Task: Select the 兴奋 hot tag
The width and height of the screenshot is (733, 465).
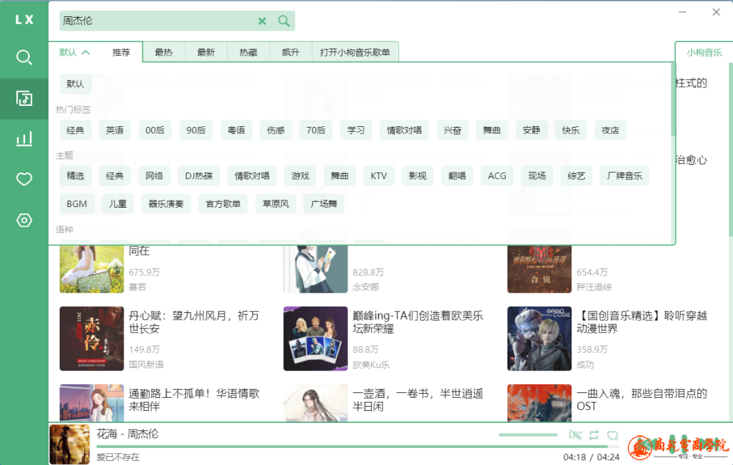Action: [x=452, y=130]
